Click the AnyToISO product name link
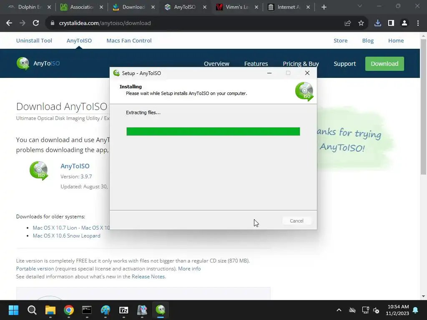The width and height of the screenshot is (427, 320). 75,166
